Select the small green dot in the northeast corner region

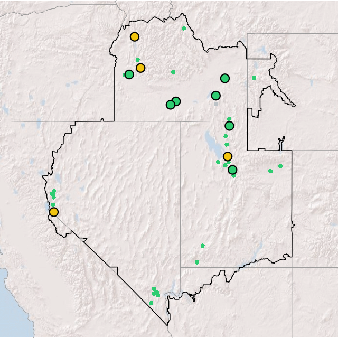(x=254, y=78)
